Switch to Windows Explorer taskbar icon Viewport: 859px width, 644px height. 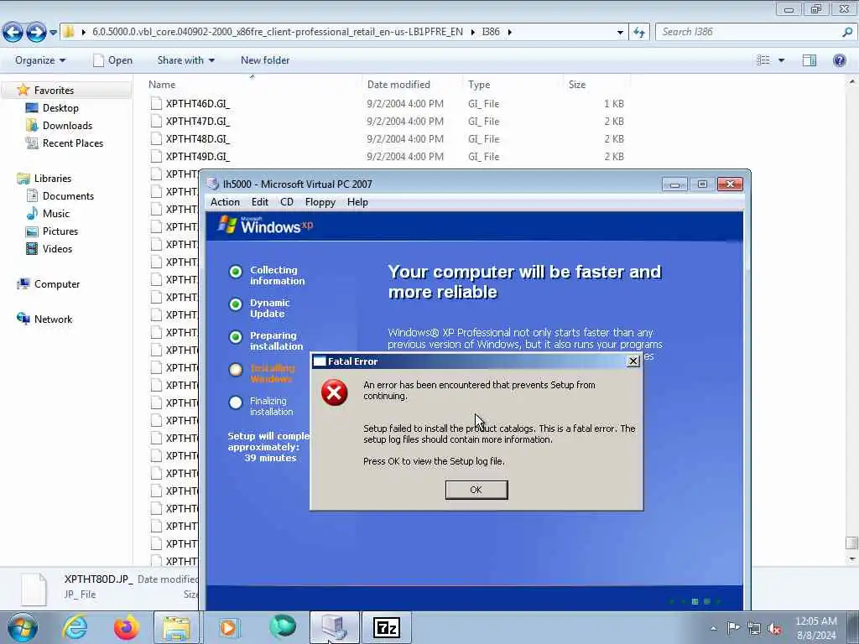[176, 627]
